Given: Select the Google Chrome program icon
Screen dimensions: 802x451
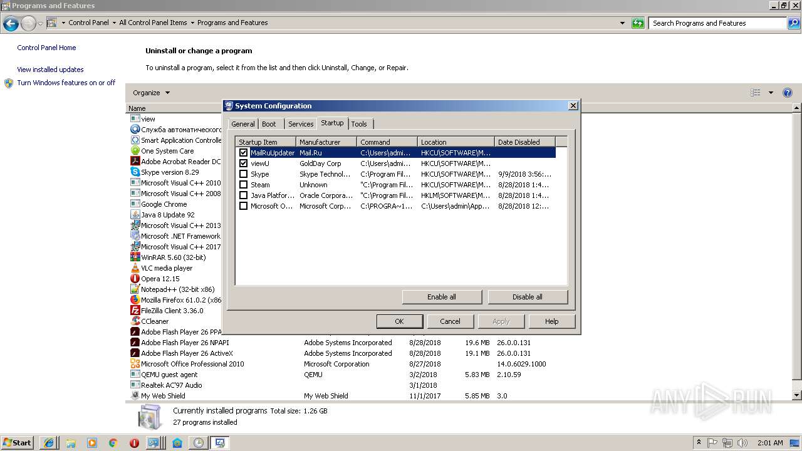Looking at the screenshot, I should click(x=135, y=204).
